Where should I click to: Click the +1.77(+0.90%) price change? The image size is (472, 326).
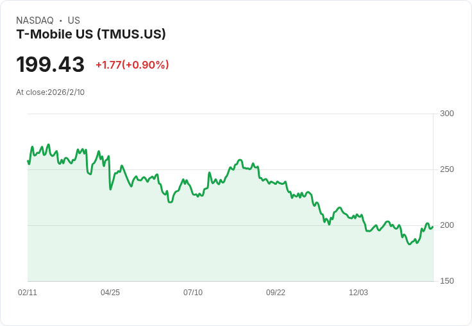point(132,65)
